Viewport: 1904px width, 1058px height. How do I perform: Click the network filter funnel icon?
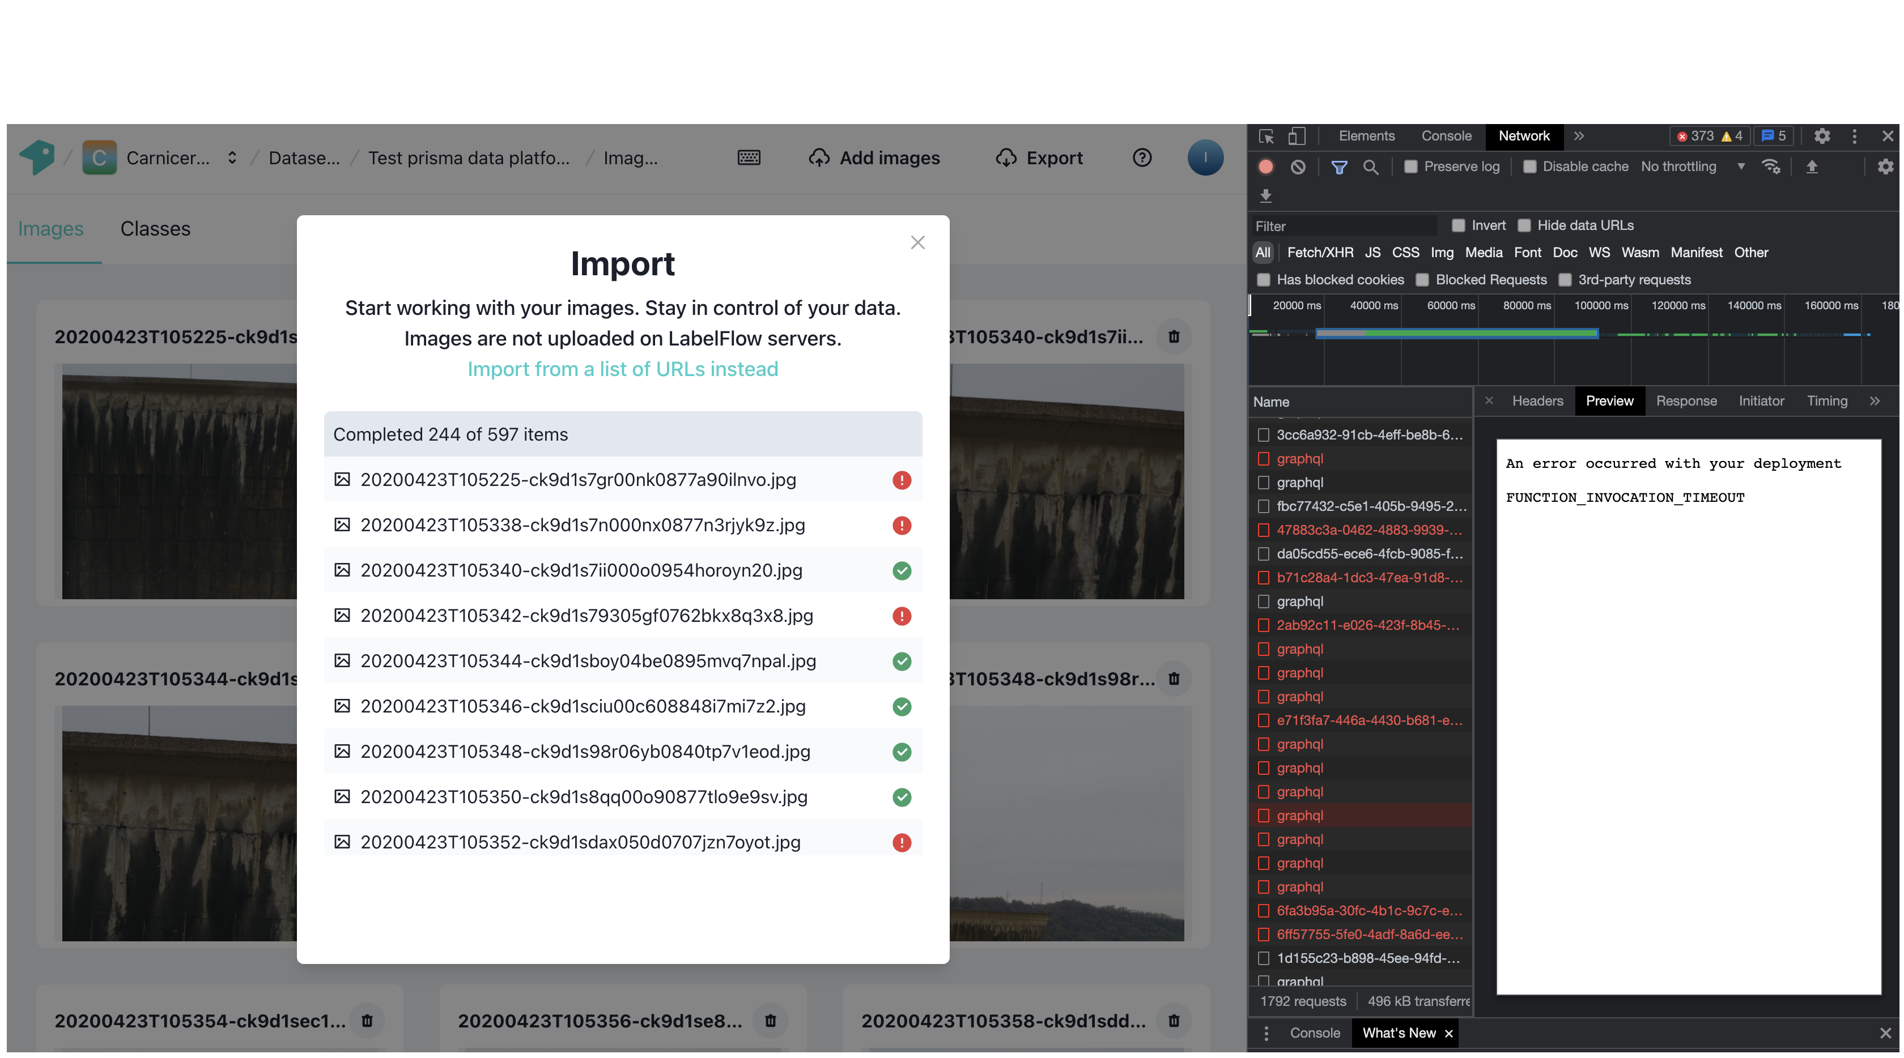[1338, 167]
